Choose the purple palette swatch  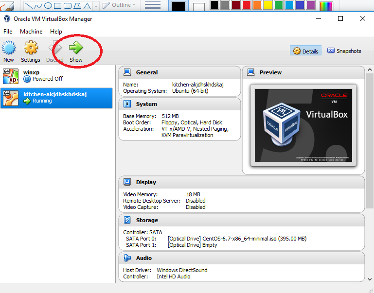pos(311,5)
